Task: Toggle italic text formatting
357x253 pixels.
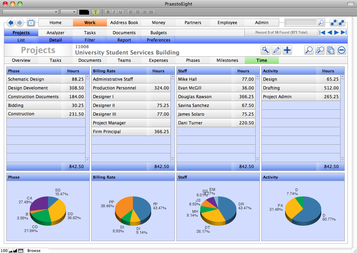Action: pos(114,12)
